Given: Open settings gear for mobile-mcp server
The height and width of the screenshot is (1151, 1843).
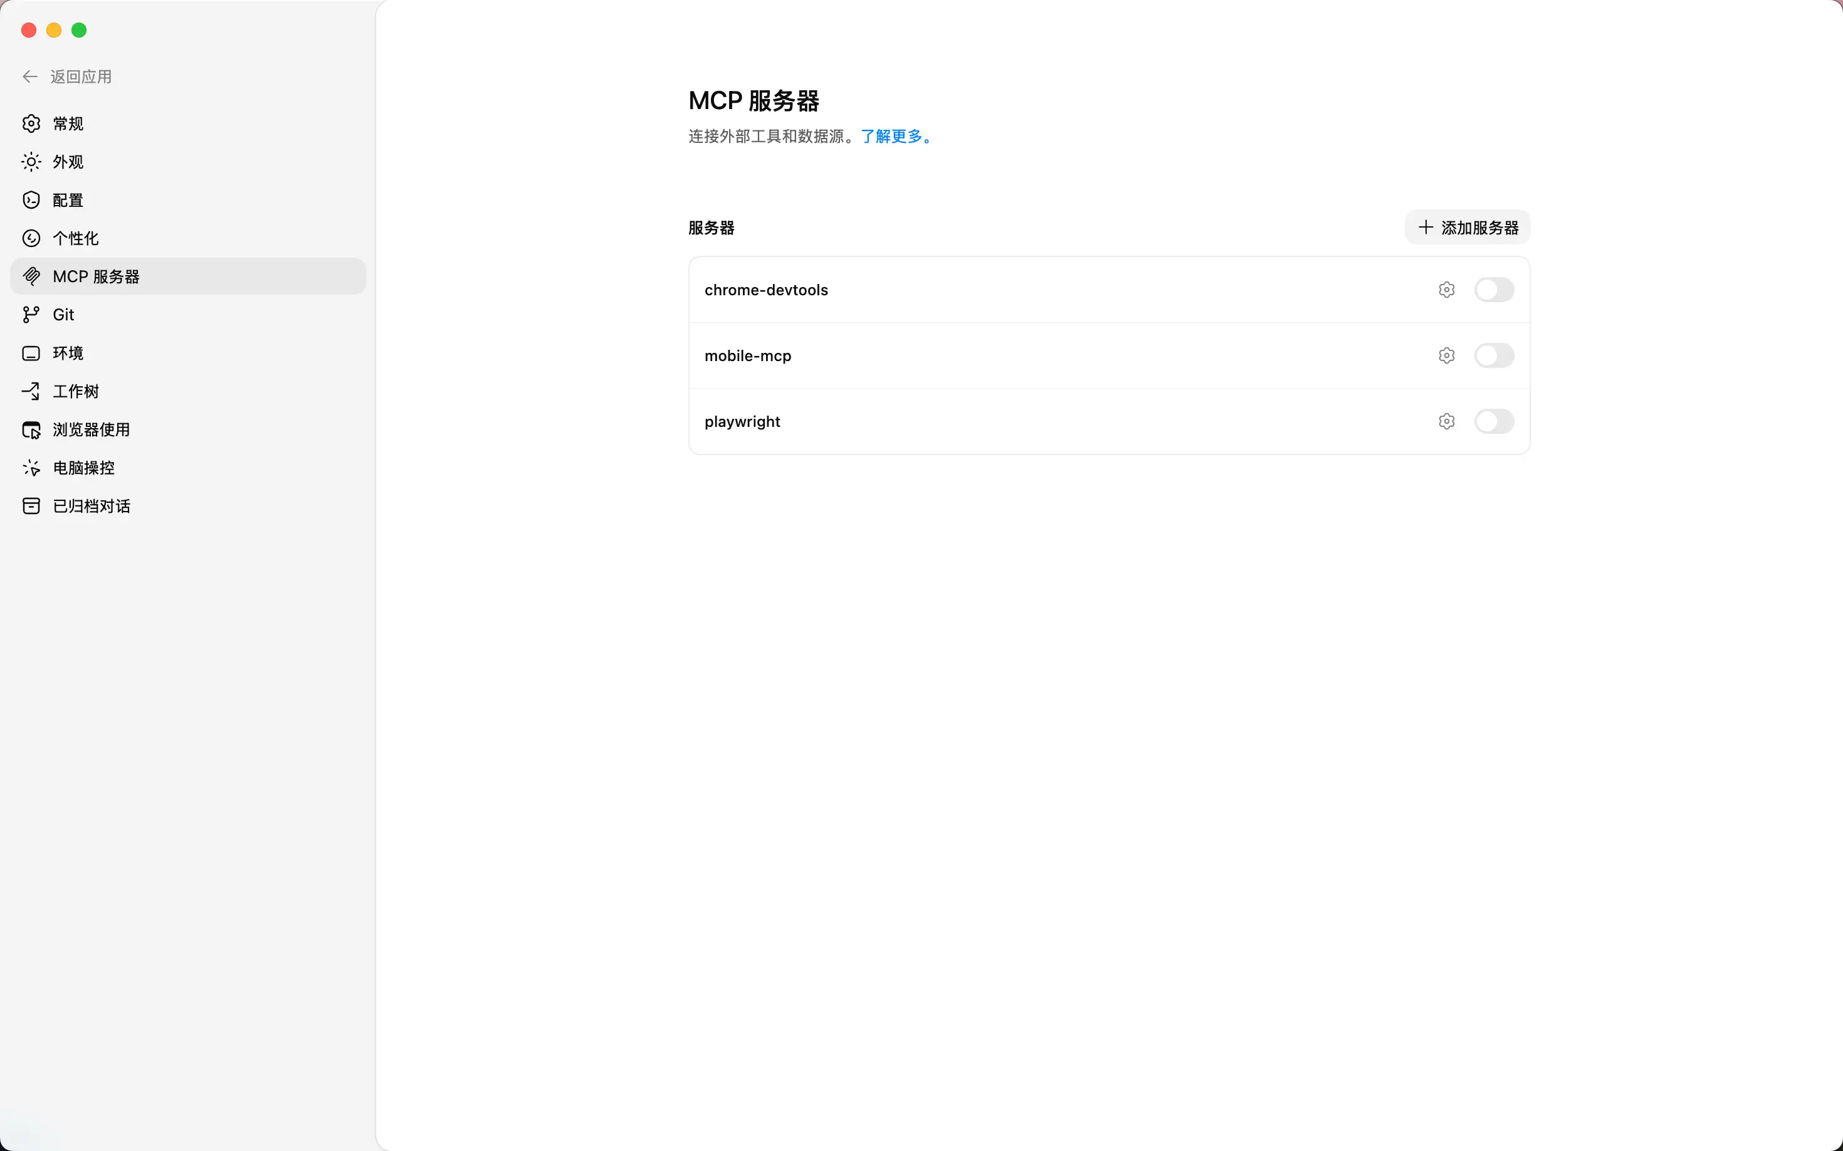Looking at the screenshot, I should [1446, 355].
